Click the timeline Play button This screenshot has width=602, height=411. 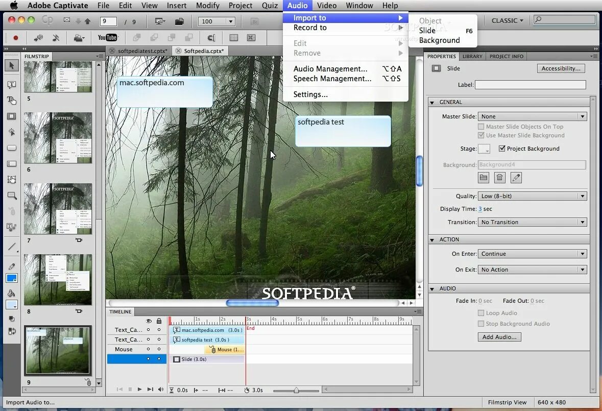point(139,390)
